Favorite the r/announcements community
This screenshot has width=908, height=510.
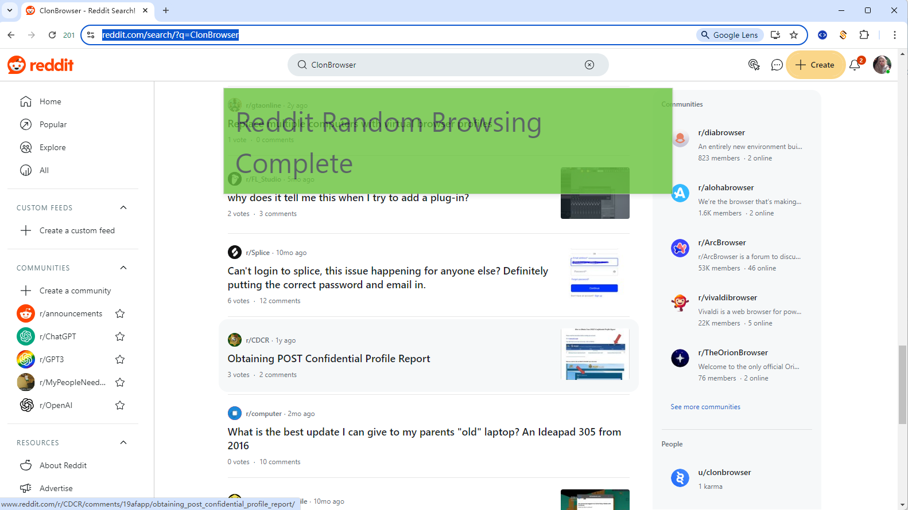point(120,313)
